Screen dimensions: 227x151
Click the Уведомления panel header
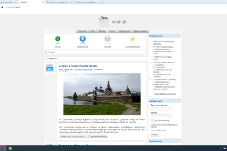[165, 36]
